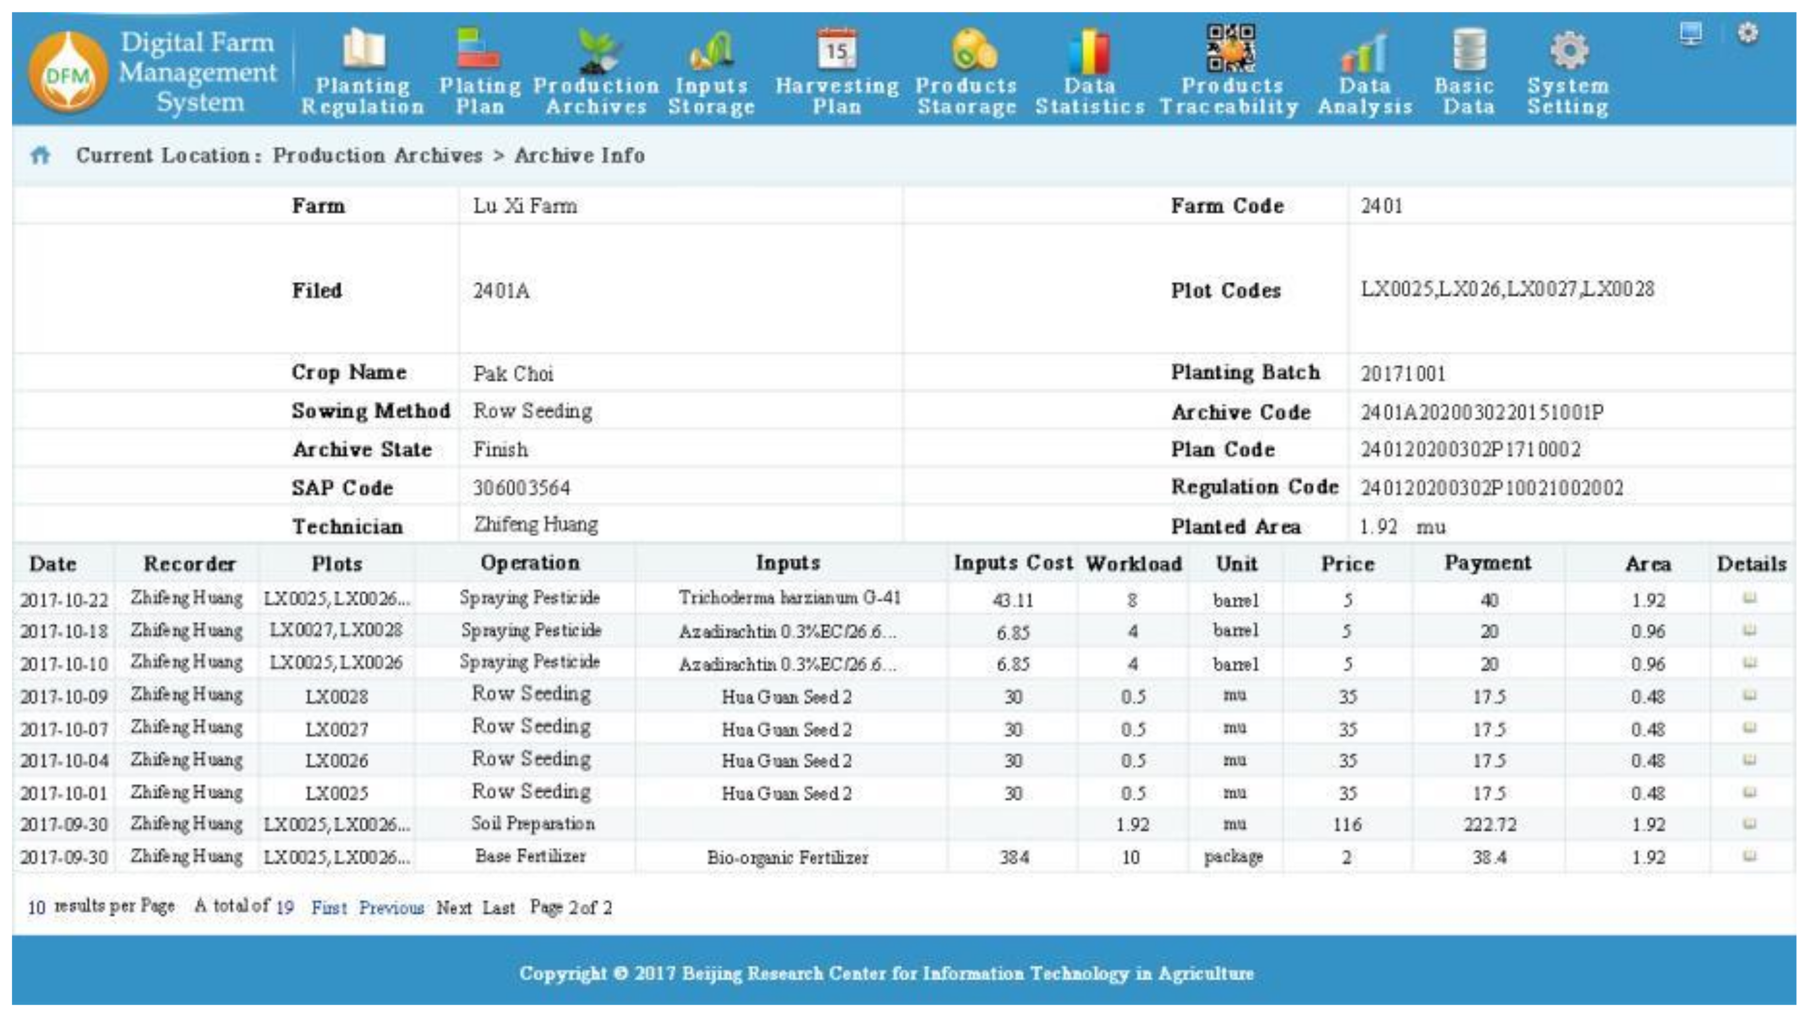Open Harvesting Plan calendar icon

click(x=836, y=49)
